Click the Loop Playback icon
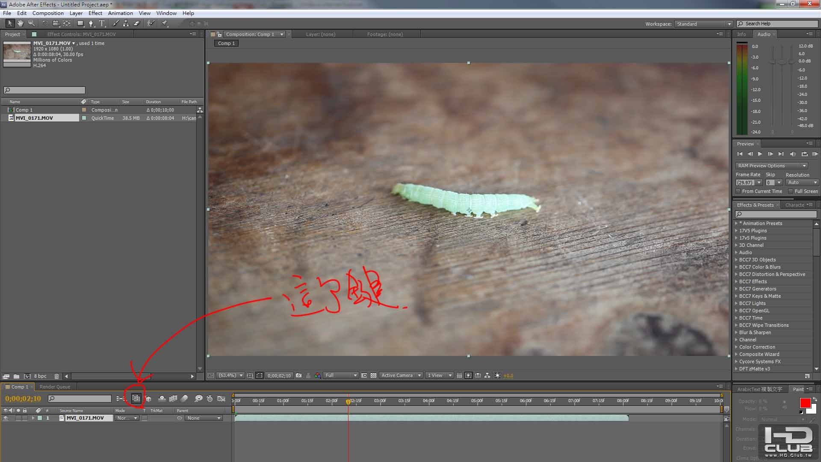 (801, 154)
